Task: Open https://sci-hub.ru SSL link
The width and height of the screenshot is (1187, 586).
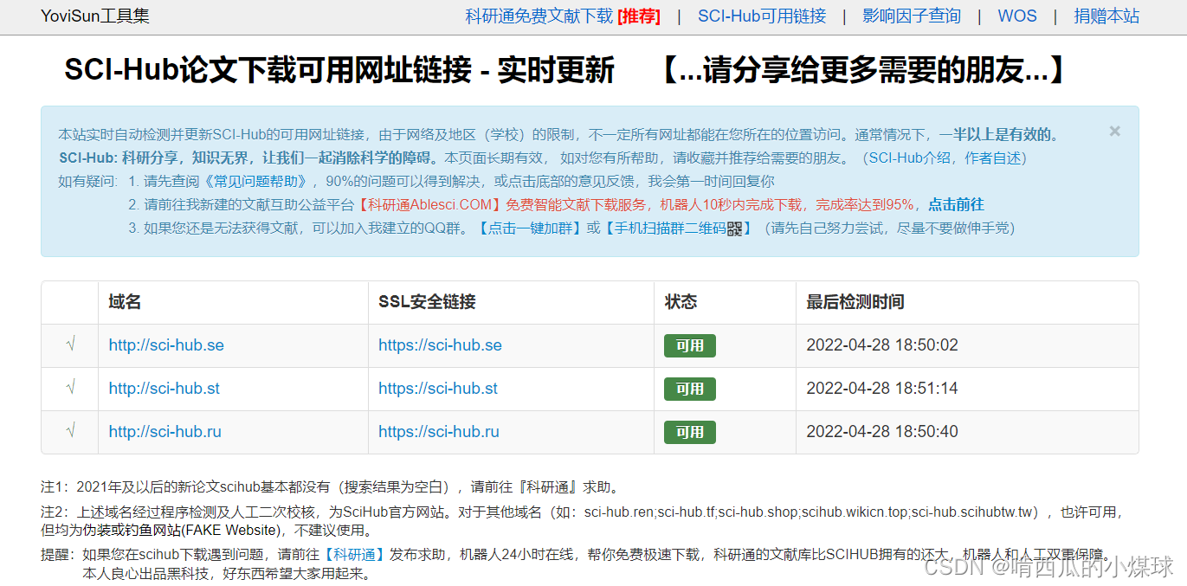Action: pos(439,432)
